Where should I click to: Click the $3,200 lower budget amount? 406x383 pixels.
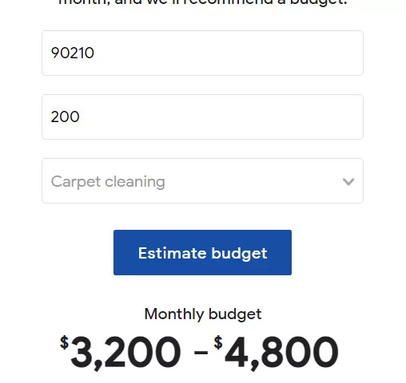click(121, 352)
